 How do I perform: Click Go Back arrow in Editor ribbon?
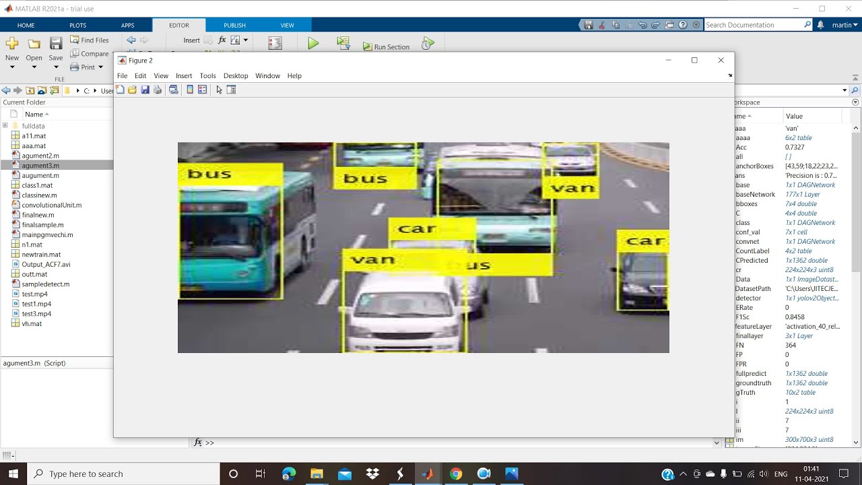(131, 40)
